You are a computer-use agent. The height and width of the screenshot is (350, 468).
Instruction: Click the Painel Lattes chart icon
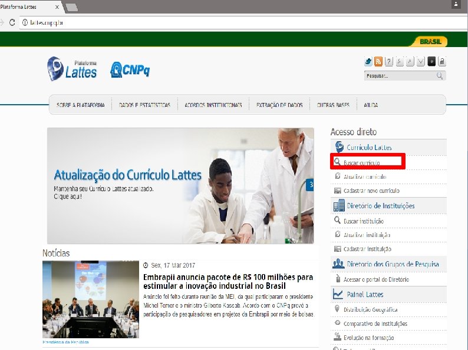338,294
